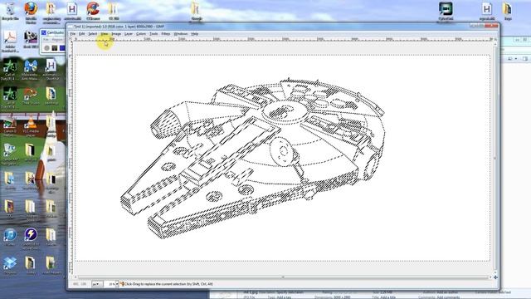
Task: Click the black stop square in CamStudio window
Action: click(54, 48)
